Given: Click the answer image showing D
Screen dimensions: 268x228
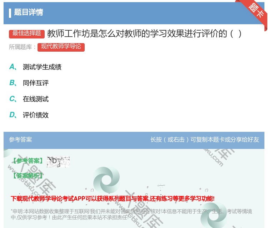Looking at the screenshot, I should 58,161.
